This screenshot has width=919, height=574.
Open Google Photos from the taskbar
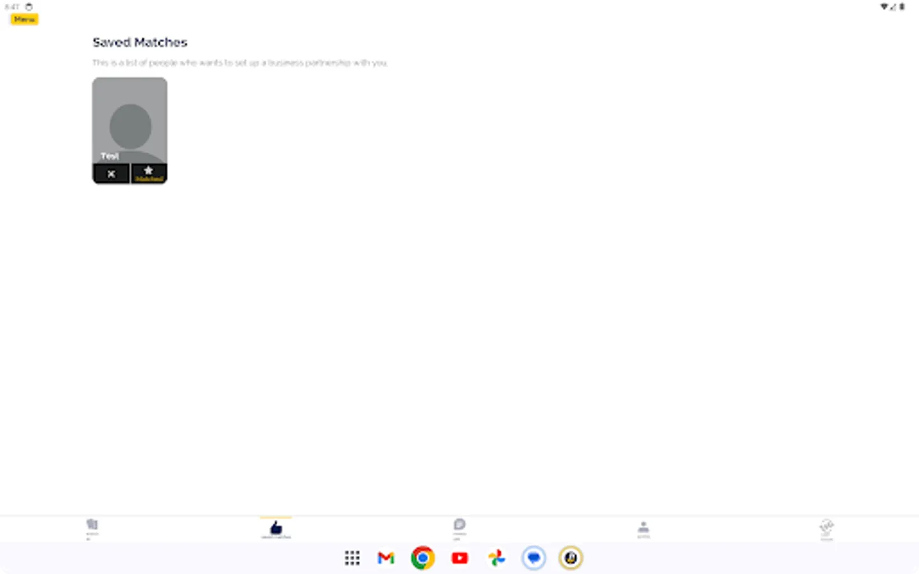497,557
